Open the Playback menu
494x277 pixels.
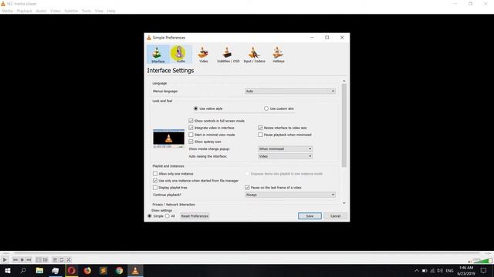24,11
